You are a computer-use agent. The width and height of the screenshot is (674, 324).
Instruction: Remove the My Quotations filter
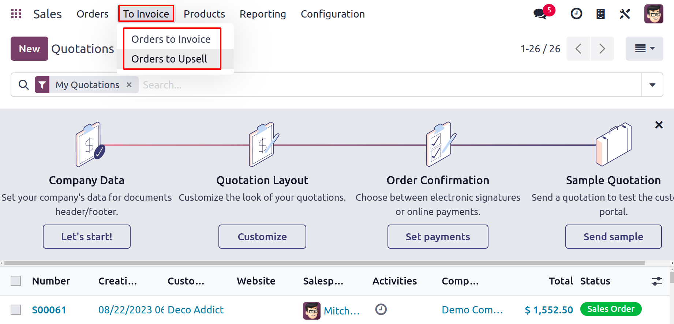[x=129, y=85]
